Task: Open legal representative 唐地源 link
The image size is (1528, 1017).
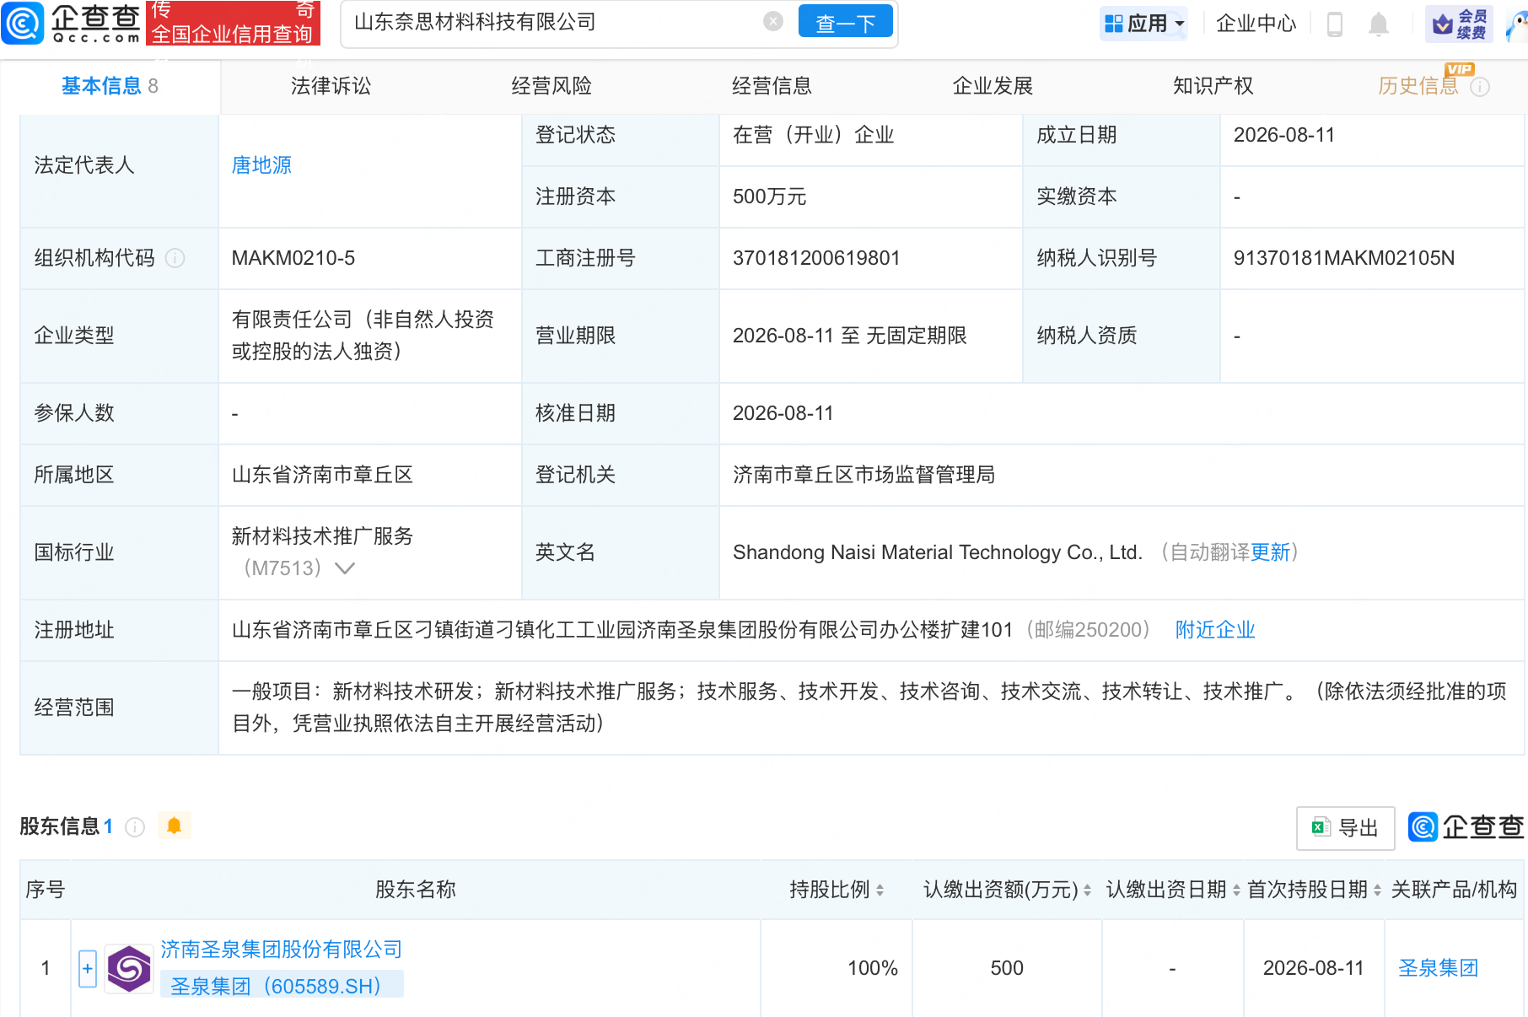Action: pos(261,165)
